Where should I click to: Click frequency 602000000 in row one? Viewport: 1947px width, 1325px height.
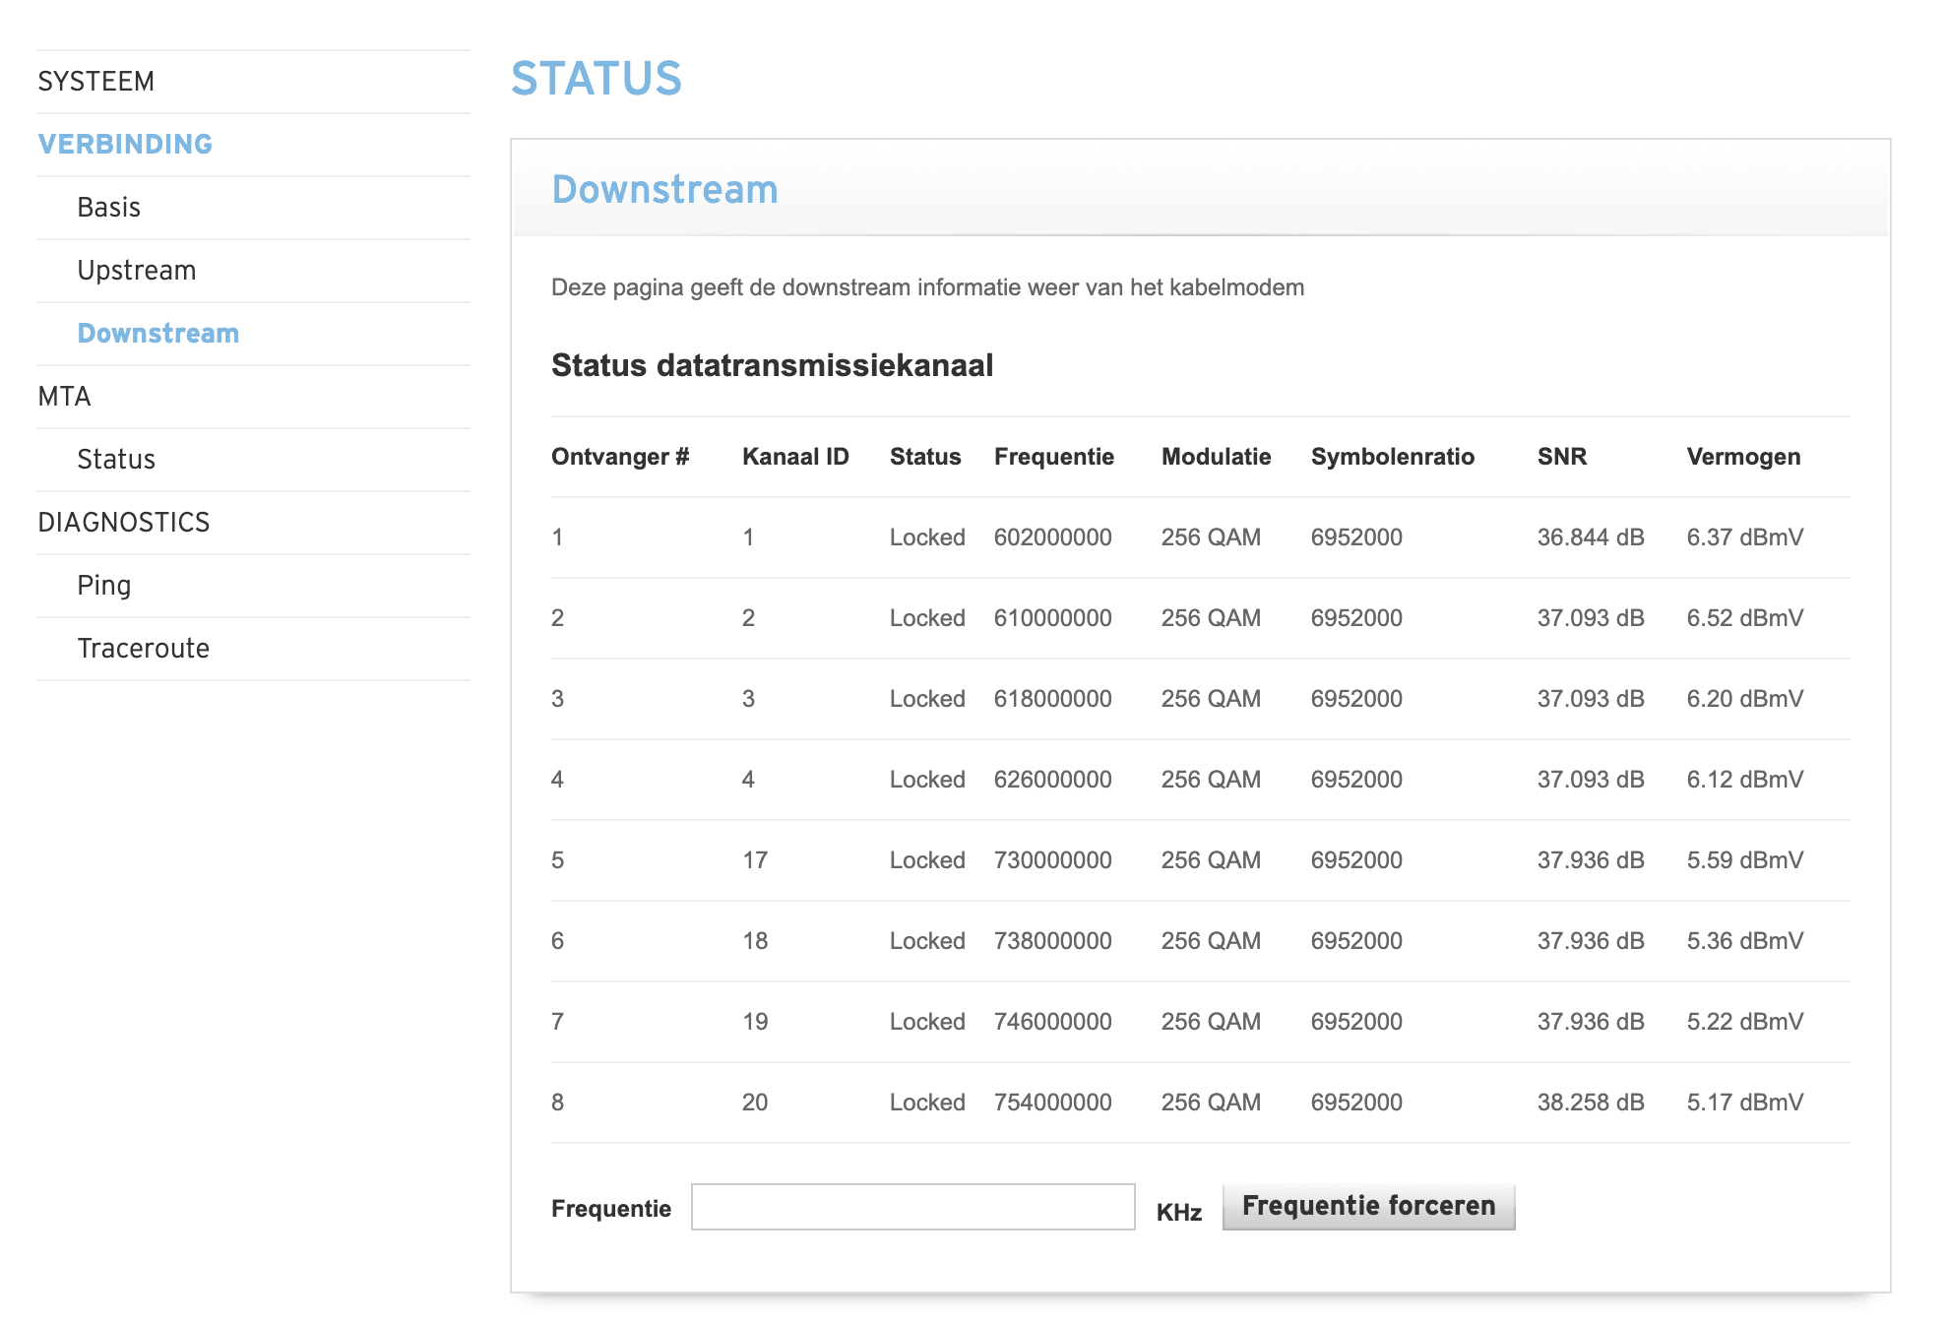pos(1052,537)
